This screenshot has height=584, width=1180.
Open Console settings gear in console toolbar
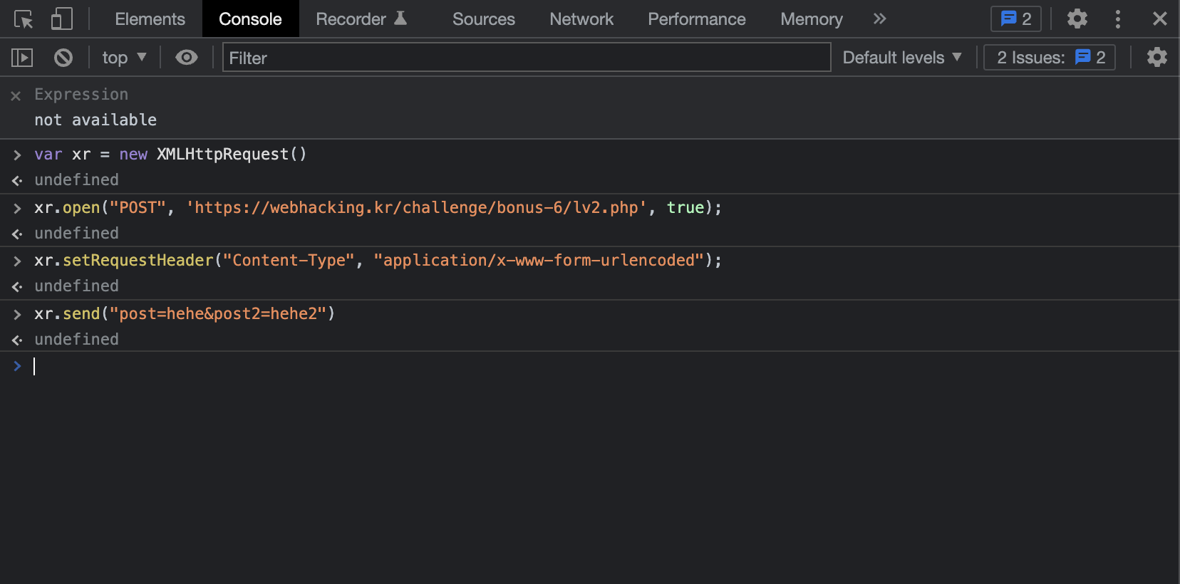click(x=1156, y=58)
